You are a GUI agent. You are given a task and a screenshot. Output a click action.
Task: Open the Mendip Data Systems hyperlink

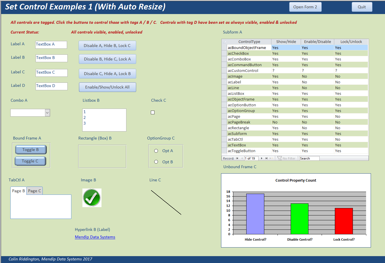click(95, 237)
